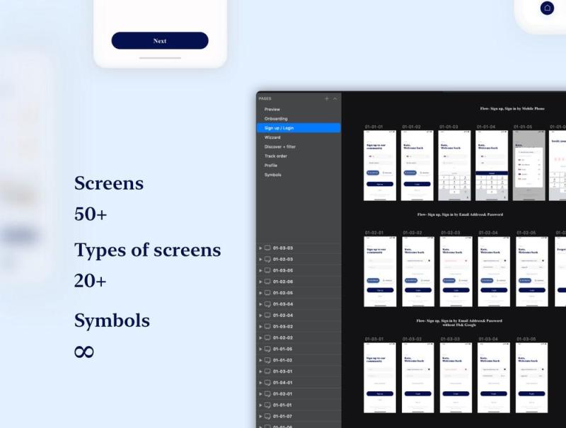The image size is (566, 428).
Task: Expand the 01-01-01 layer in the list
Action: tap(260, 405)
